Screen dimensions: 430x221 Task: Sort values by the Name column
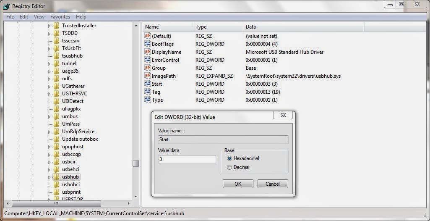click(167, 27)
